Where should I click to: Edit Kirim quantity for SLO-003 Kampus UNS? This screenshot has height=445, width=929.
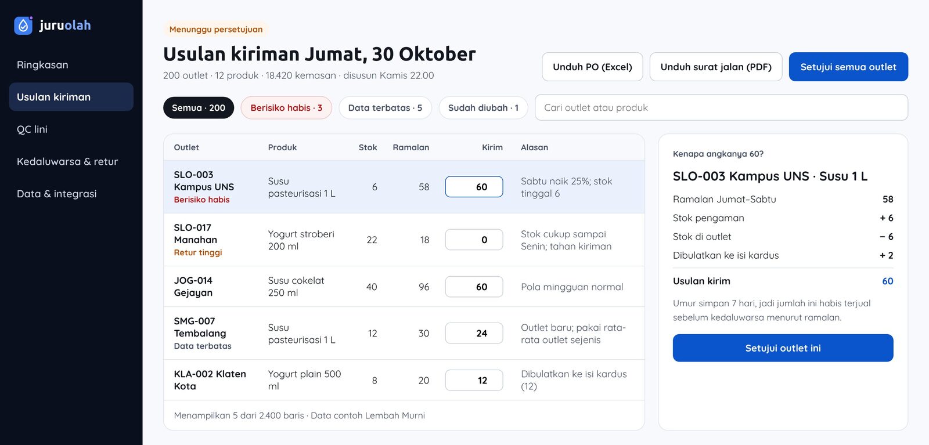474,187
